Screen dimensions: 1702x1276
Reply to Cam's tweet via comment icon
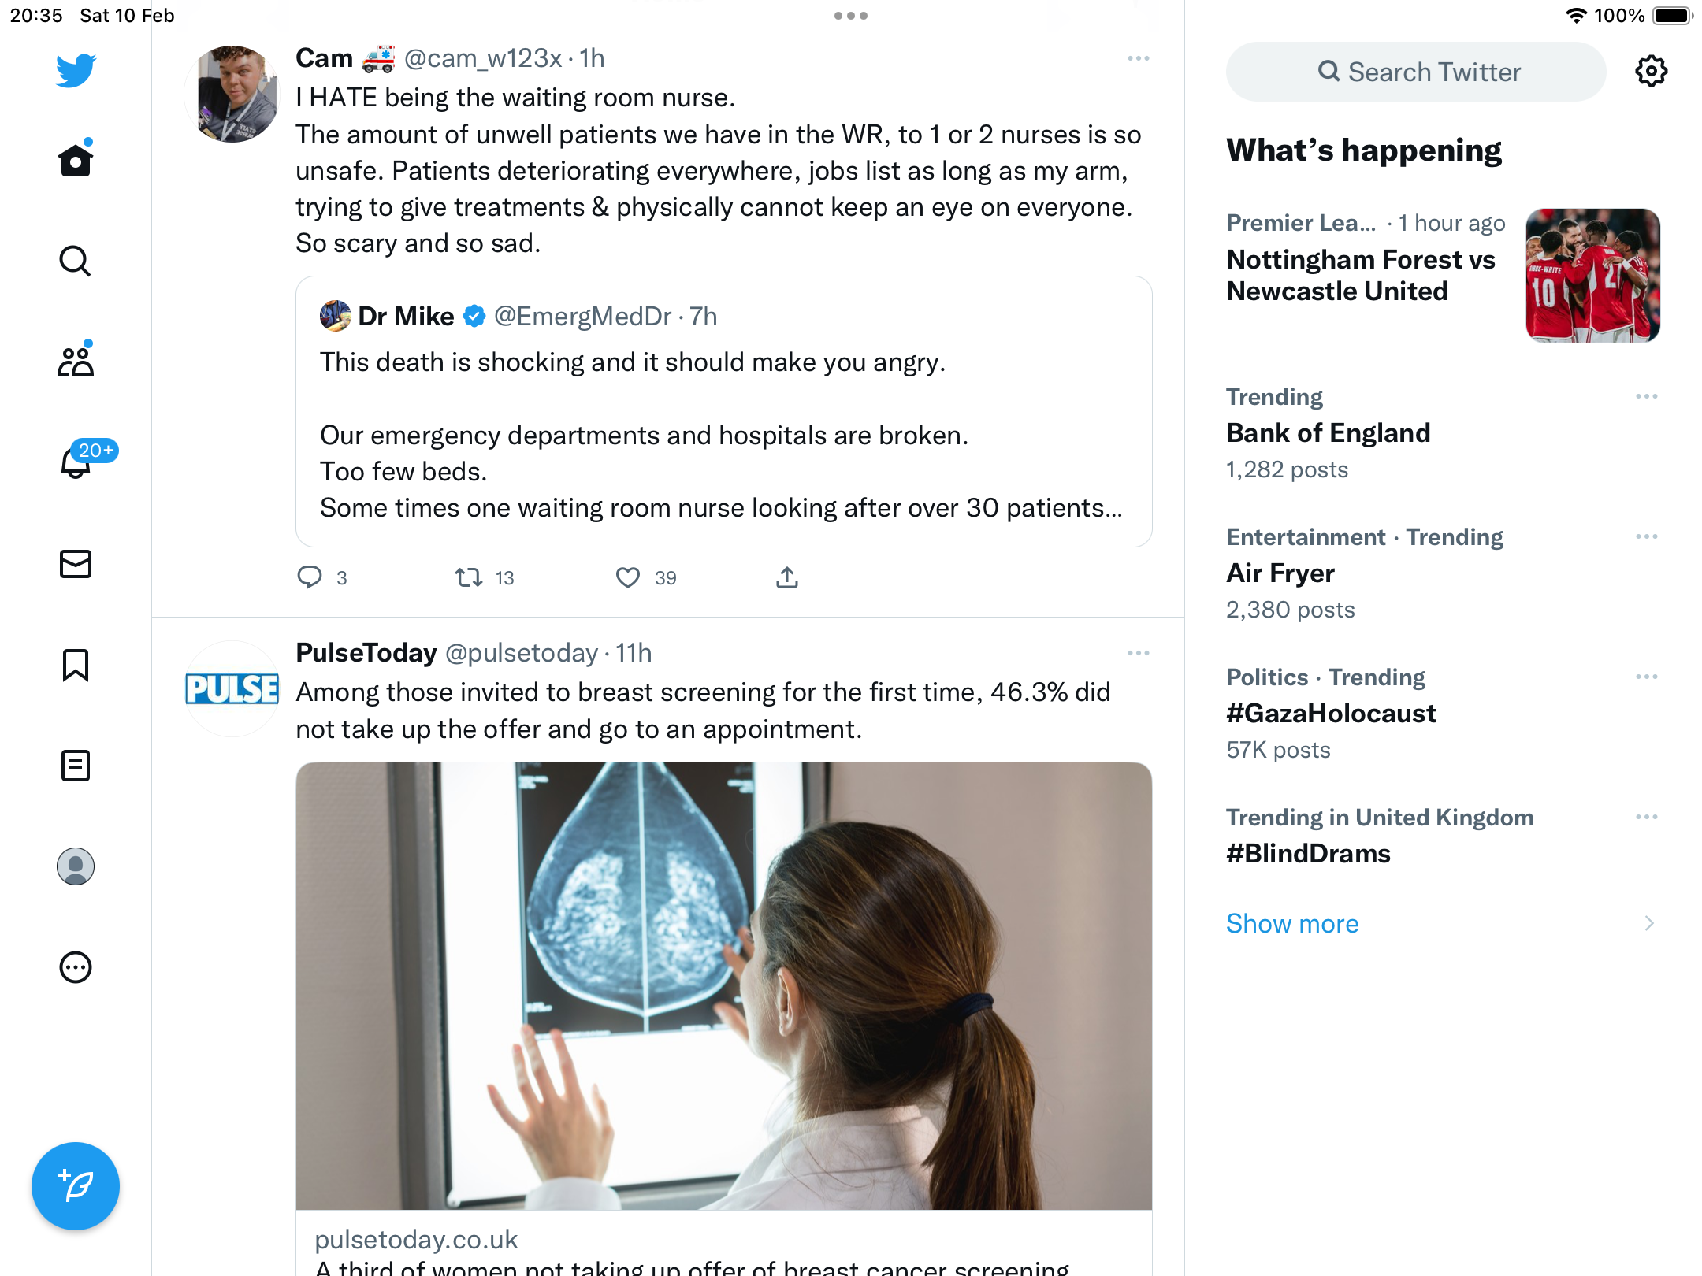coord(310,577)
